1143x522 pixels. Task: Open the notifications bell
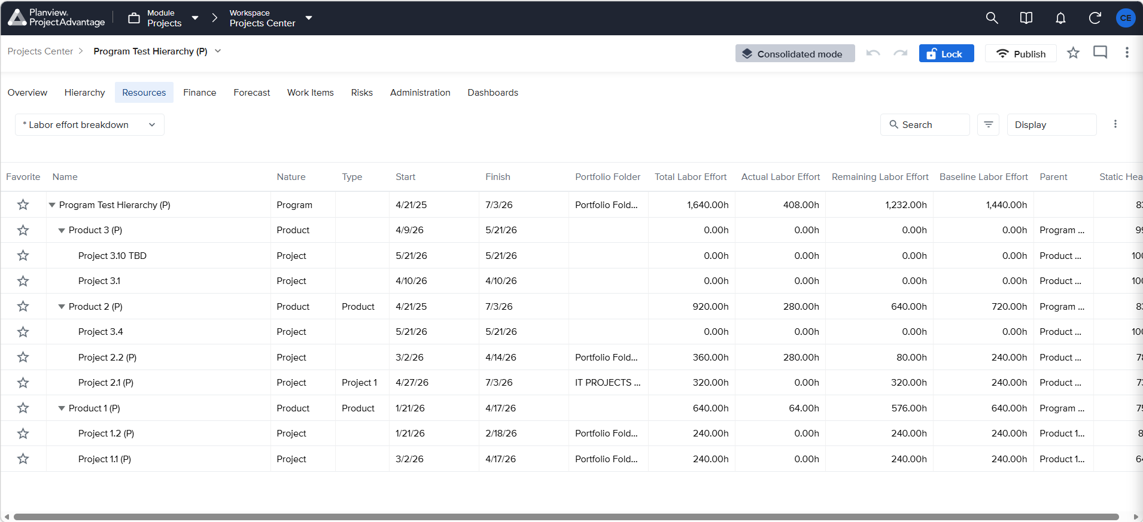click(1060, 18)
